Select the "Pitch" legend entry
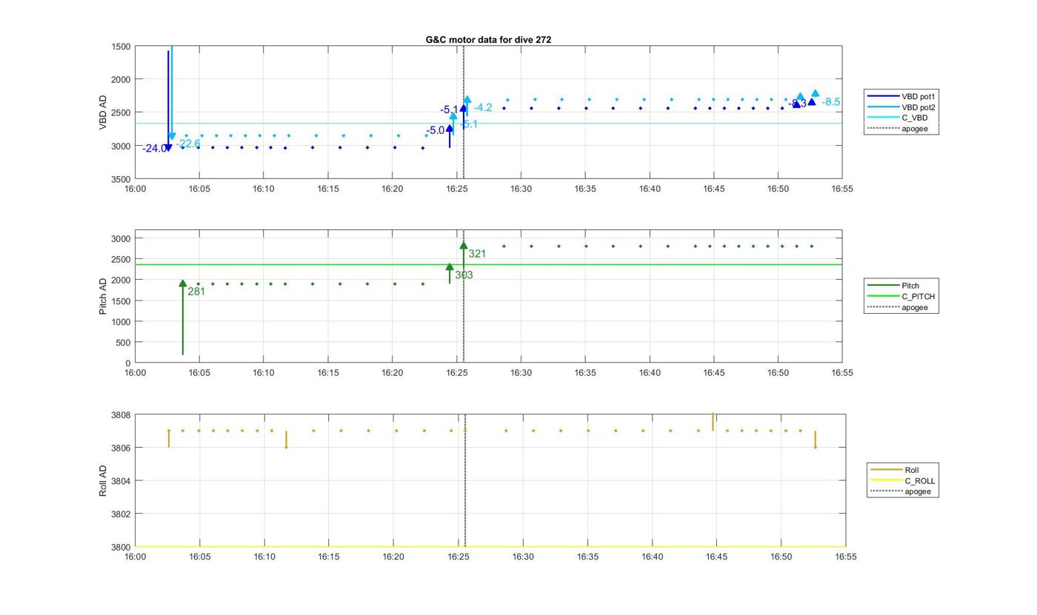Image resolution: width=1037 pixels, height=615 pixels. pyautogui.click(x=894, y=286)
